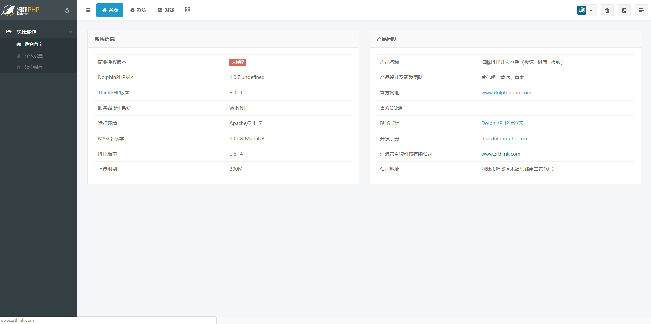The height and width of the screenshot is (324, 651).
Task: Select 后台首页 in the sidebar
Action: (x=34, y=44)
